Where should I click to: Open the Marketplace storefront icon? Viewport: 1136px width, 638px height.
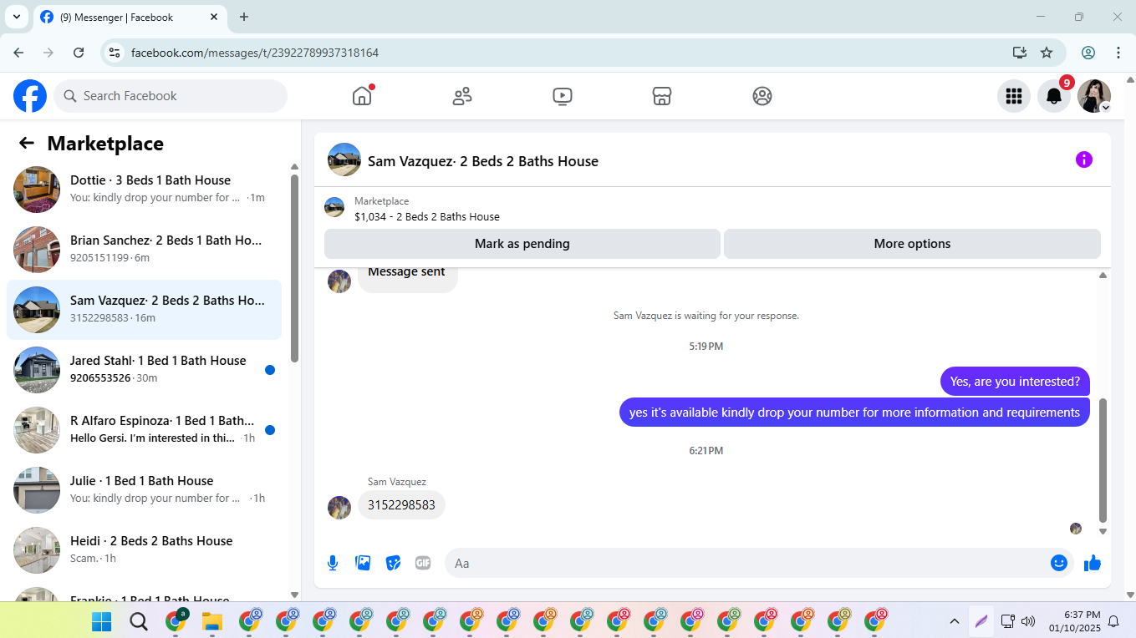(662, 96)
